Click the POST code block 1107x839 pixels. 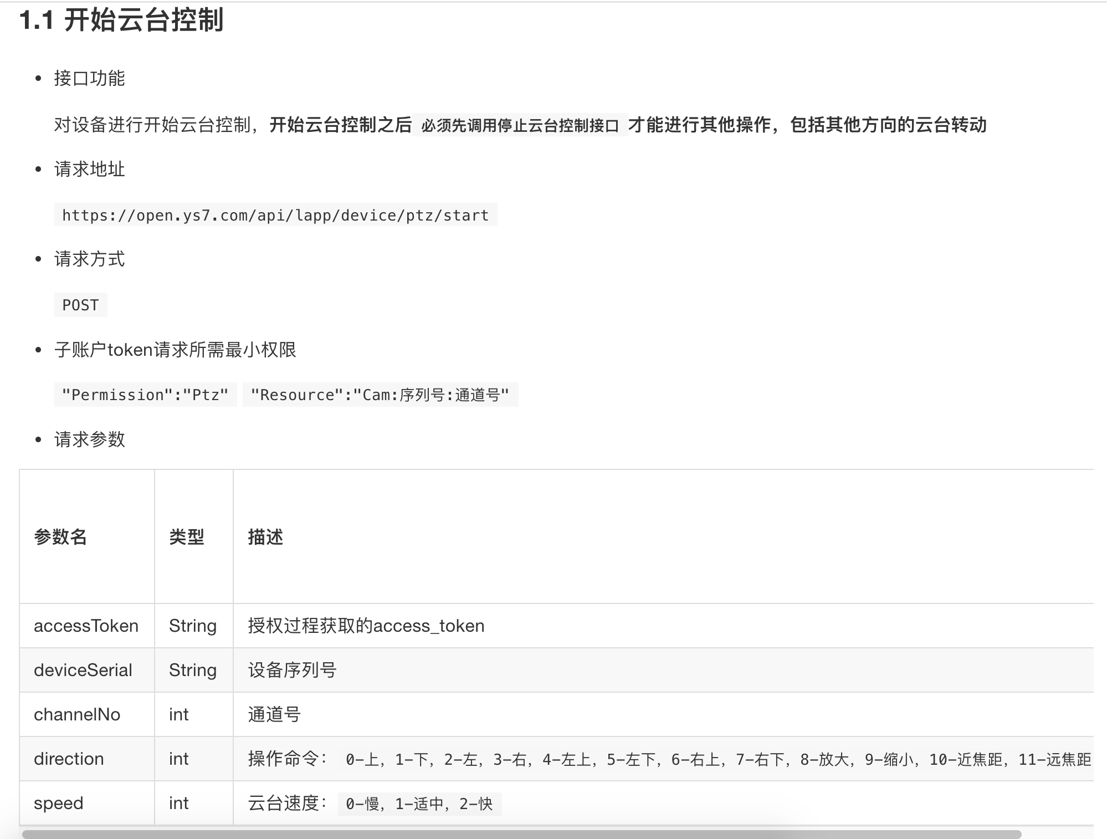click(x=80, y=305)
